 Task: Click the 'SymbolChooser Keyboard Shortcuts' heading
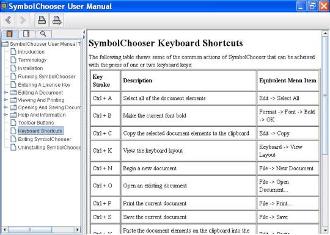[x=166, y=43]
